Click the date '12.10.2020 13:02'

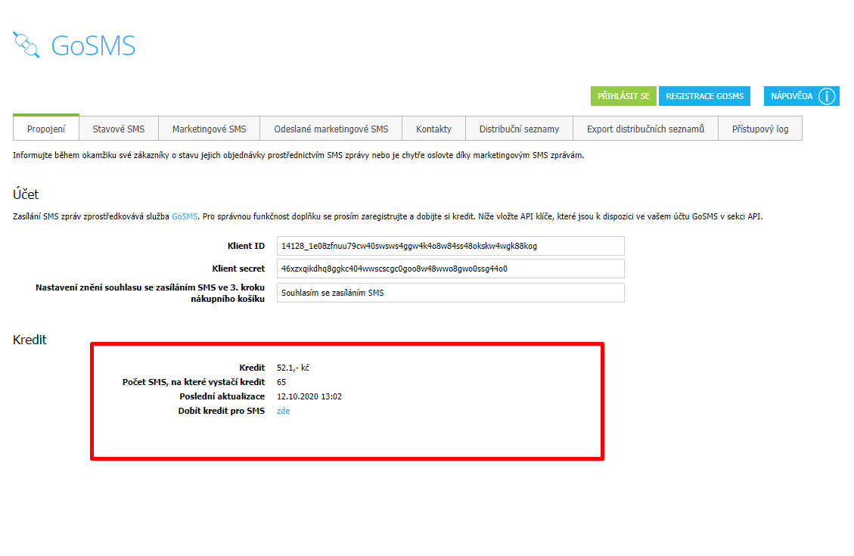(309, 396)
